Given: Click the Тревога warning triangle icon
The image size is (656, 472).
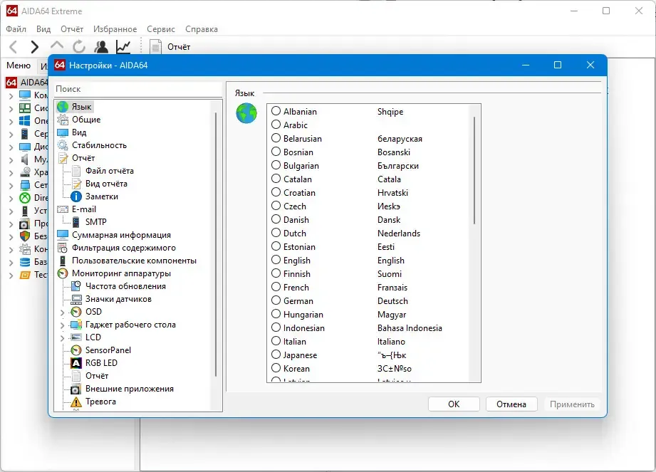Looking at the screenshot, I should (x=76, y=402).
